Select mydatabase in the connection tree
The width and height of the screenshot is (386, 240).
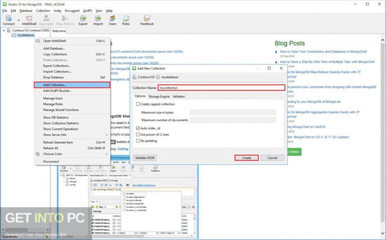[26, 35]
